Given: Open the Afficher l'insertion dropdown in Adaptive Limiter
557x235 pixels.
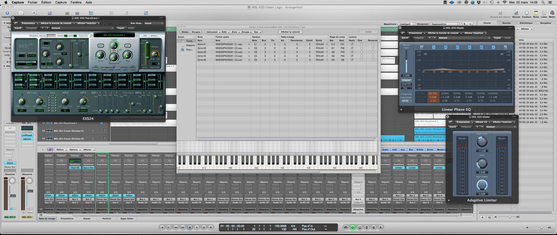Looking at the screenshot, I should [503, 122].
